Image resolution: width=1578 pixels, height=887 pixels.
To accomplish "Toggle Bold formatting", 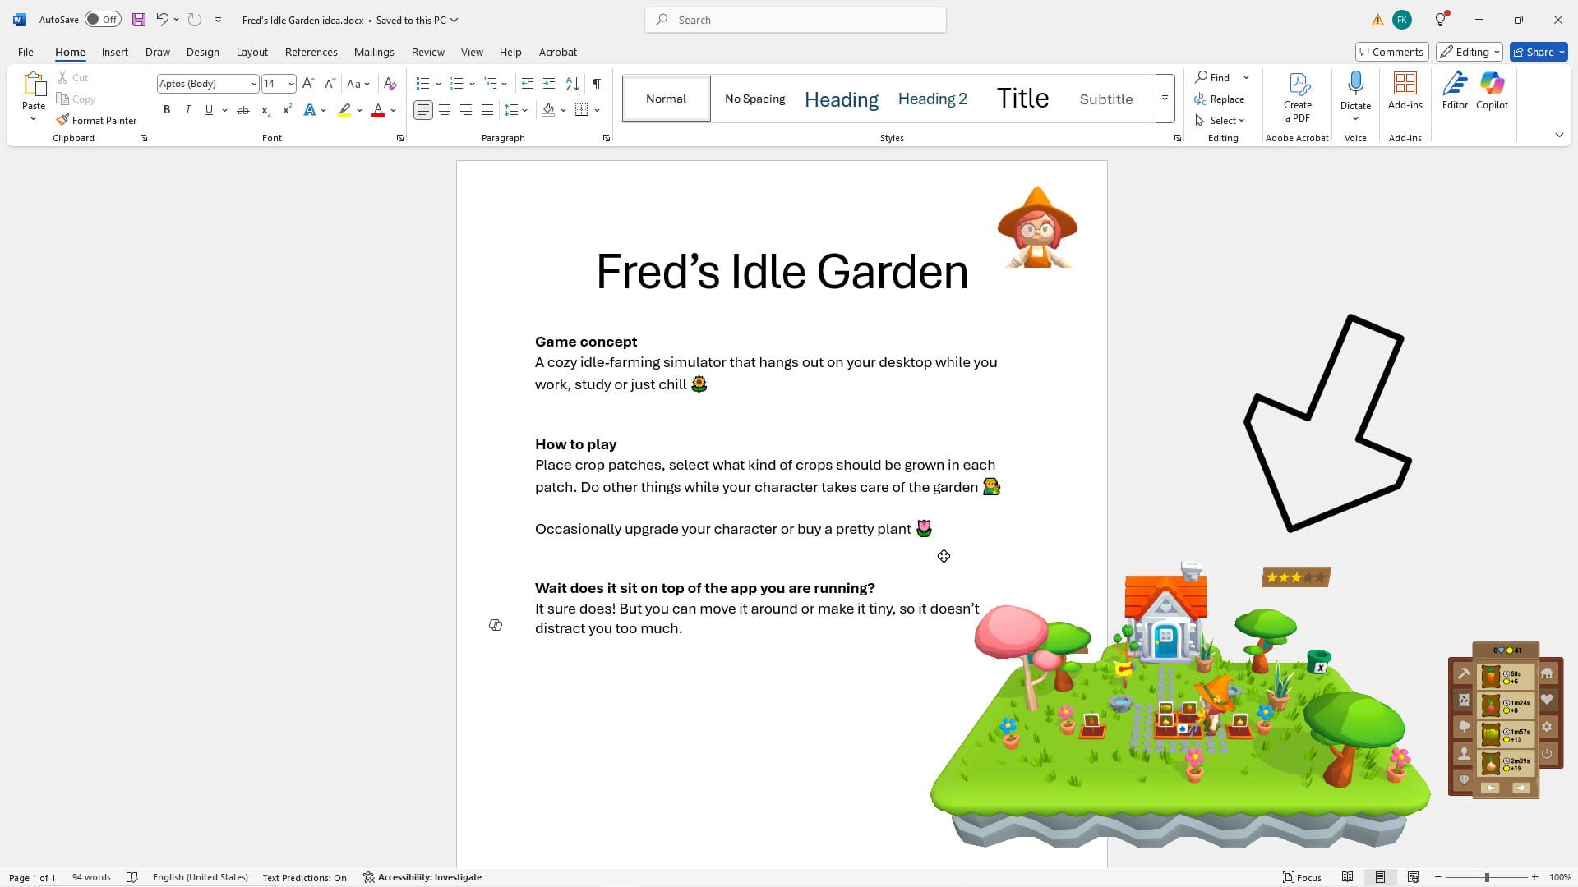I will 167,110.
